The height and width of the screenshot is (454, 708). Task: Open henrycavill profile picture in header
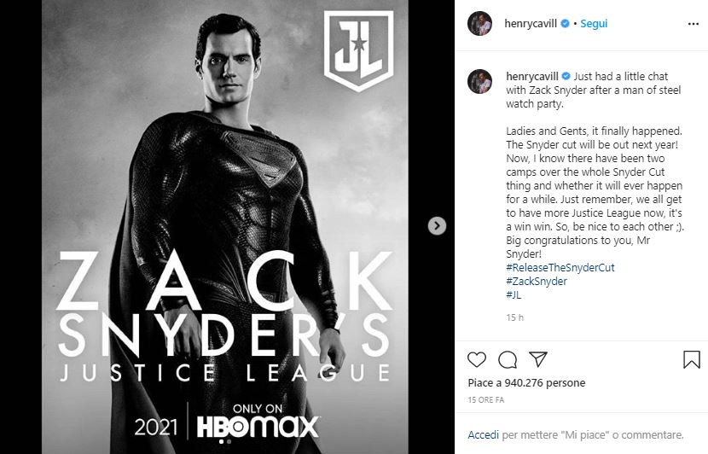[x=479, y=24]
